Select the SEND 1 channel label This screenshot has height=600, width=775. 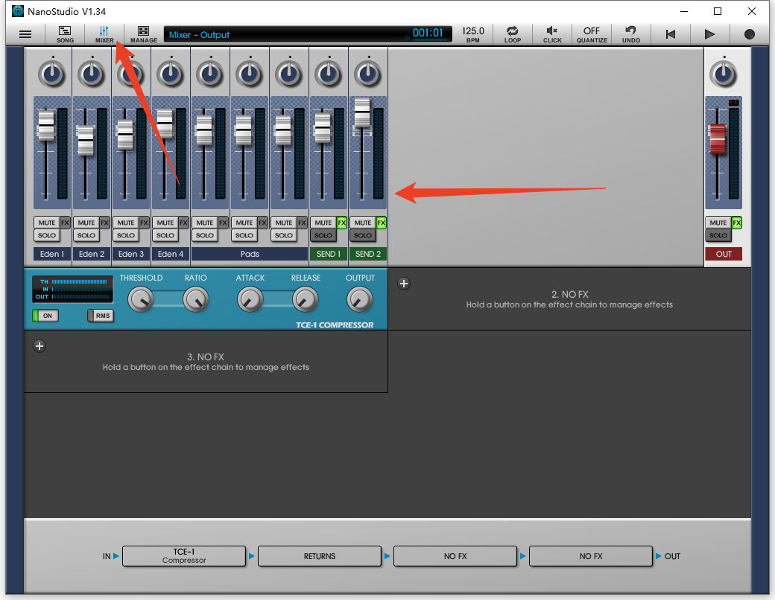click(x=329, y=254)
